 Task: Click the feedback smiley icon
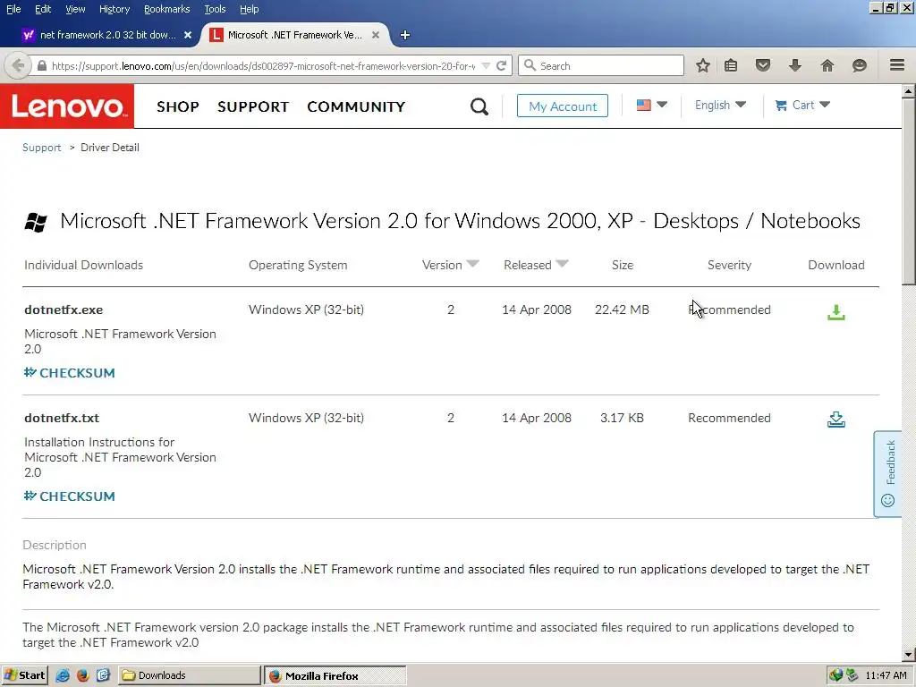click(x=887, y=500)
